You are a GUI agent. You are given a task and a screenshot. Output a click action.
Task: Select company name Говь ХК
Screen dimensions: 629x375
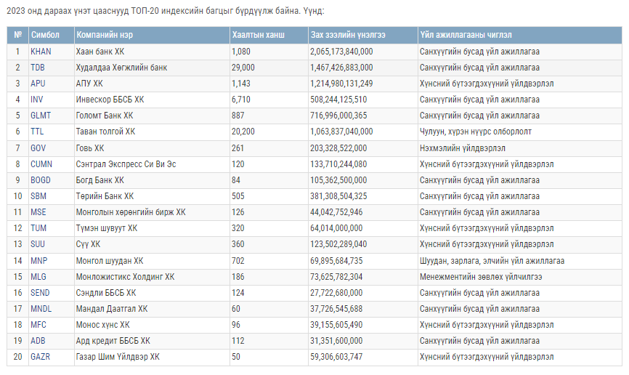[90, 148]
